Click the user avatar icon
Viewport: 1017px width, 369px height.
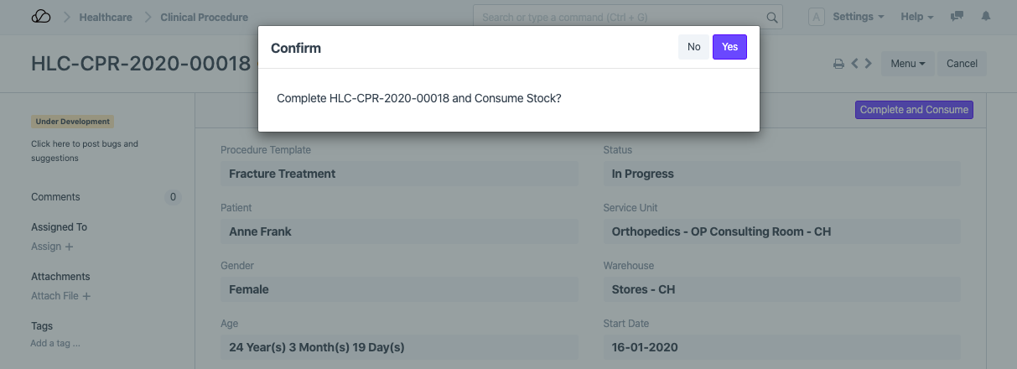pyautogui.click(x=817, y=17)
